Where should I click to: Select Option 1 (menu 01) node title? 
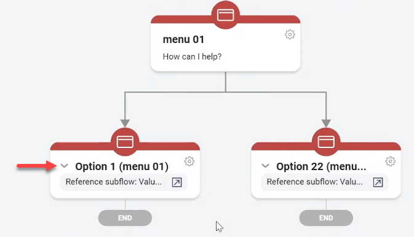point(122,166)
